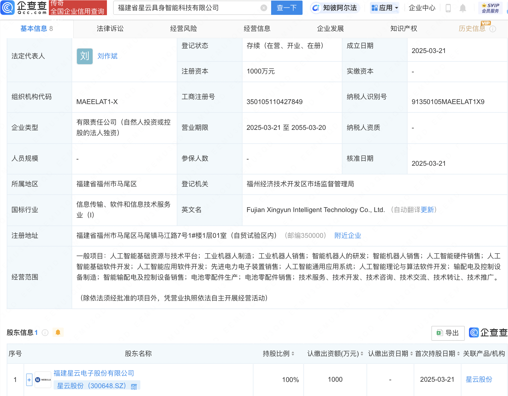Click 更新 translation link

click(x=427, y=210)
